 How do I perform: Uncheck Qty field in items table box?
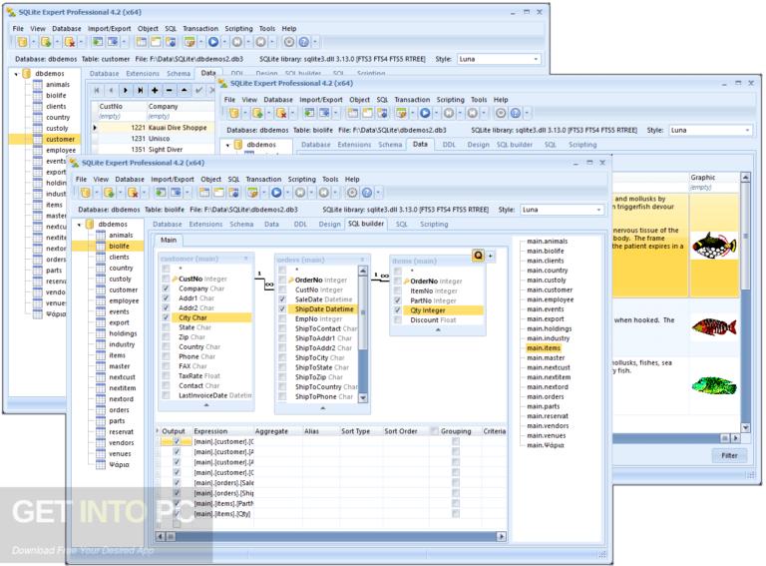tap(397, 310)
